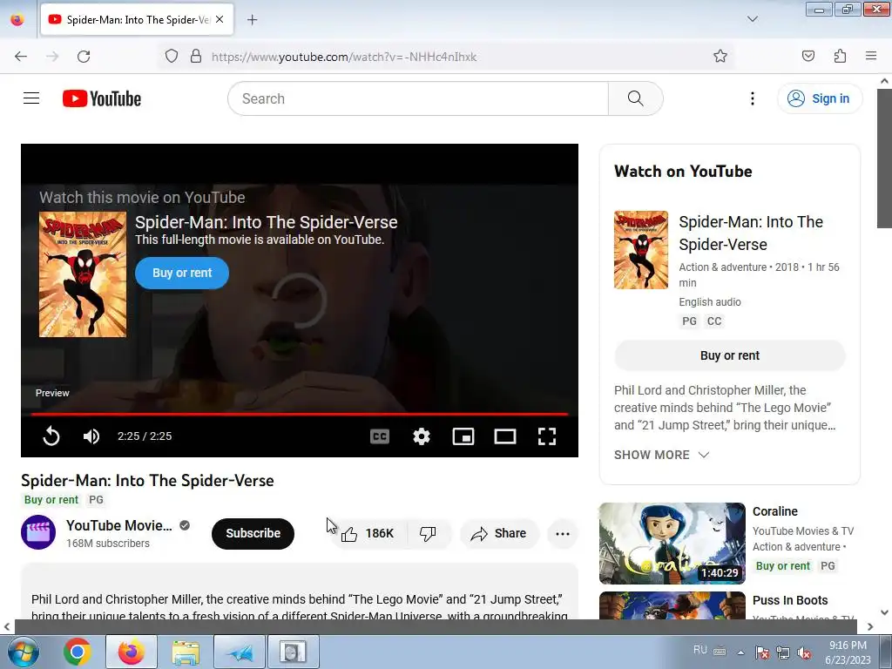Open a new browser tab

pos(252,20)
